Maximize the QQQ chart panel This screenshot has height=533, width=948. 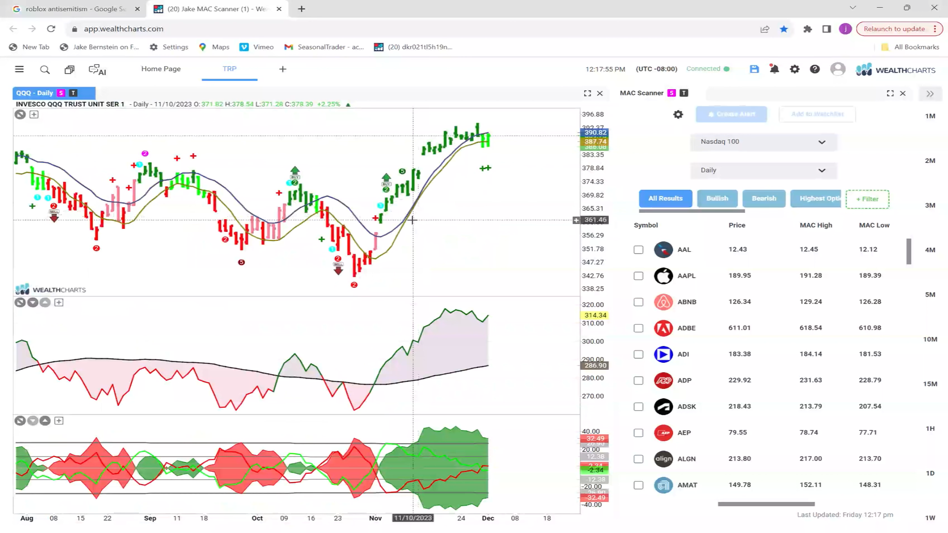pos(588,93)
